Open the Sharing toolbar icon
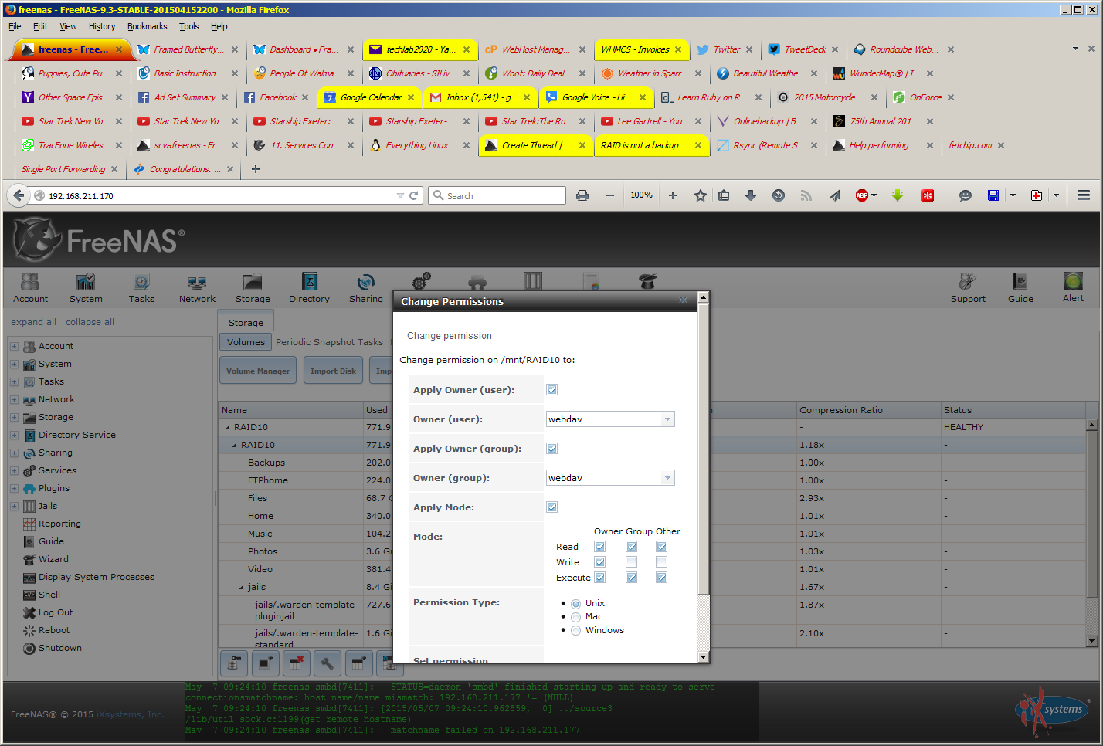 [x=365, y=288]
